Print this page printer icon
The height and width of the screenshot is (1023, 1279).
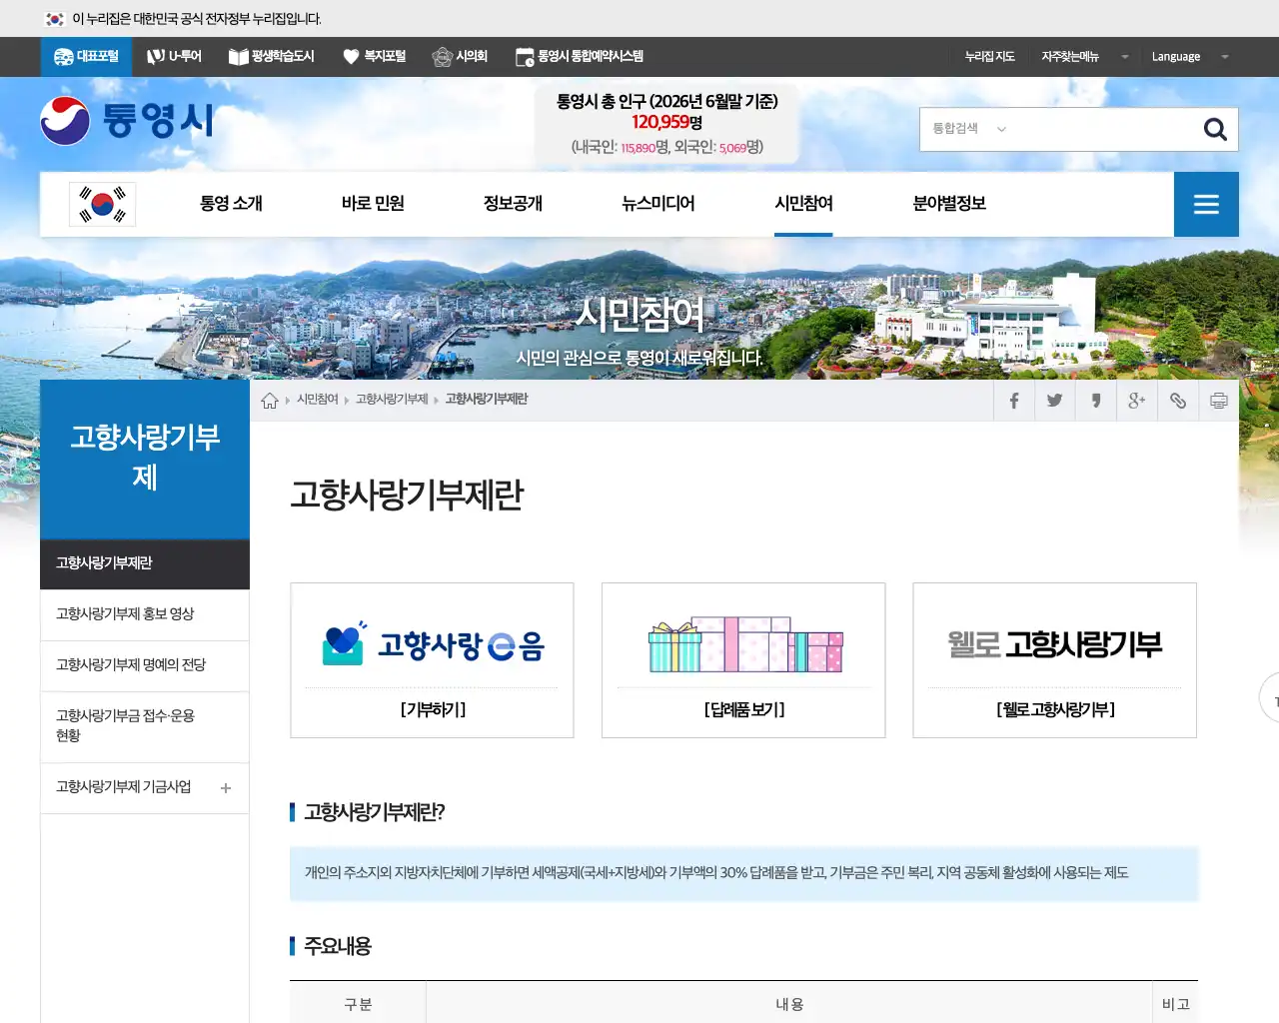(1219, 401)
